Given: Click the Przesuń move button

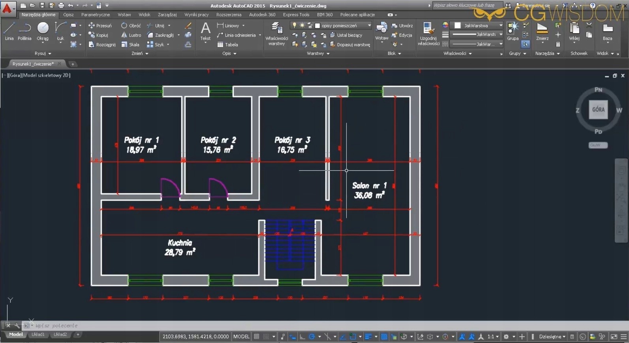Looking at the screenshot, I should point(100,26).
